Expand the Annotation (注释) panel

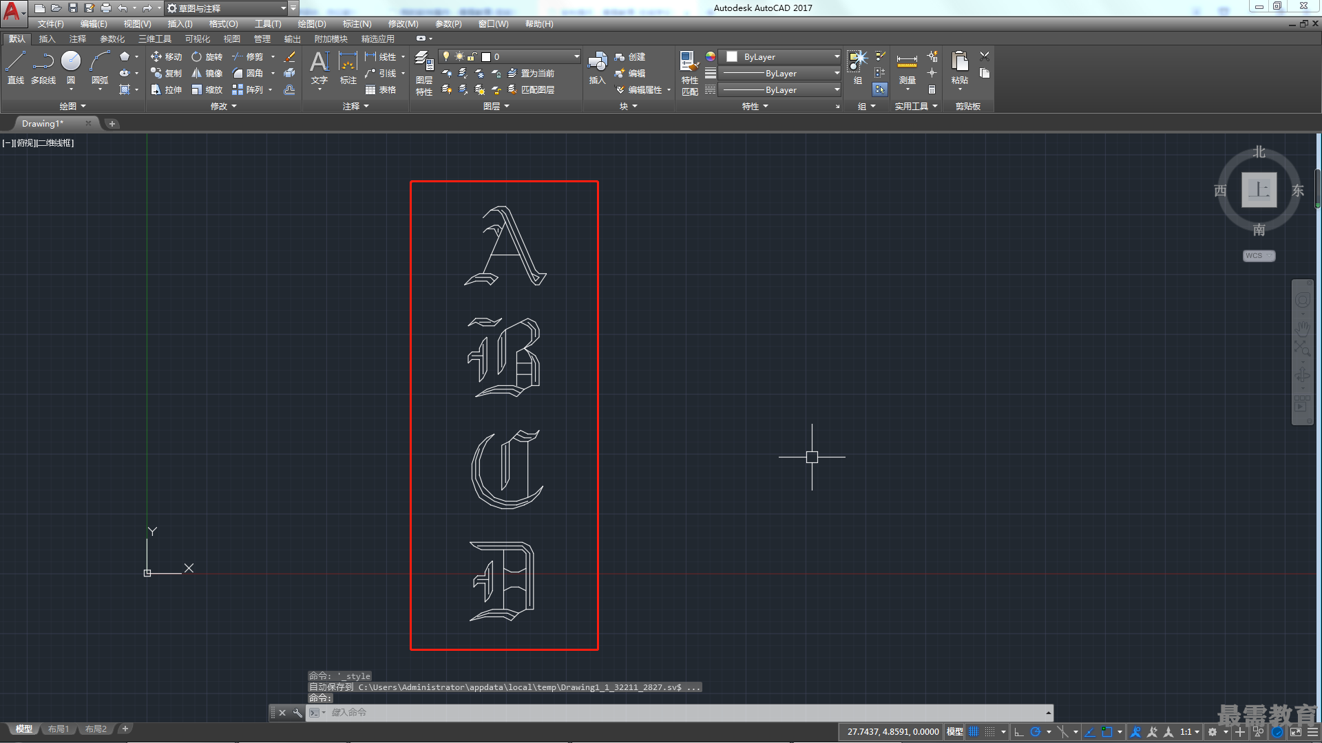coord(356,107)
